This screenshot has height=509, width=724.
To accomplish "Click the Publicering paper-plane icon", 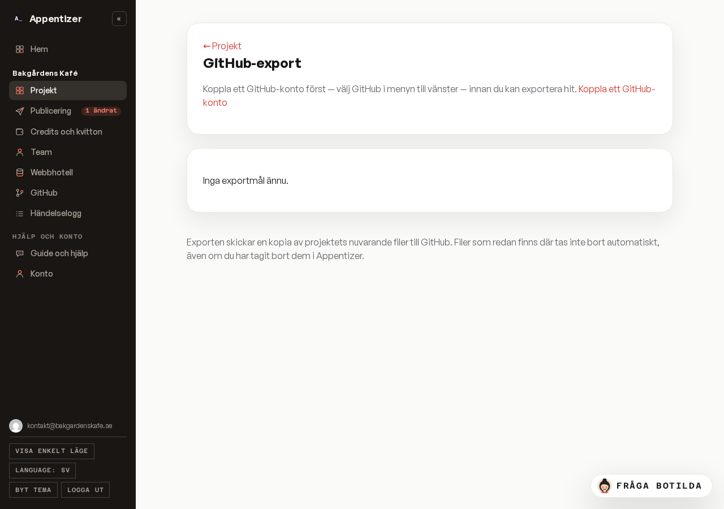I will tap(20, 111).
